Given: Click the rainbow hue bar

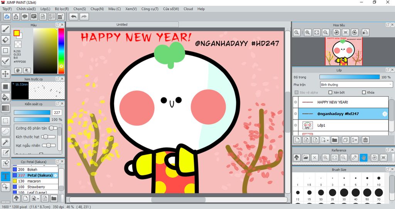Looking at the screenshot, I should (61, 51).
